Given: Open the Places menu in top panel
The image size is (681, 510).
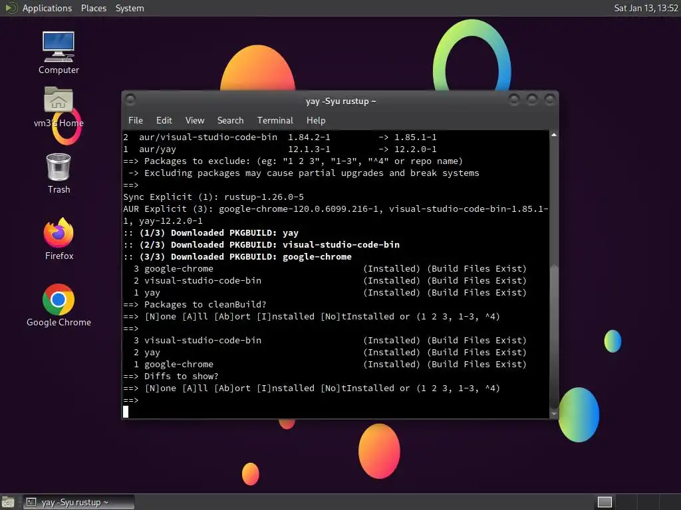Looking at the screenshot, I should (x=93, y=8).
